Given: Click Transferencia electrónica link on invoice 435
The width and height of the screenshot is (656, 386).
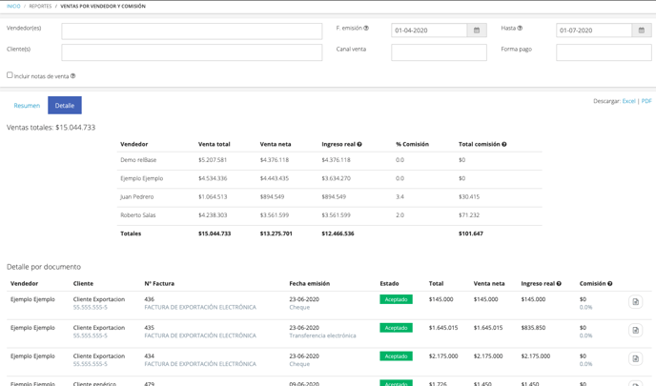Looking at the screenshot, I should [322, 335].
